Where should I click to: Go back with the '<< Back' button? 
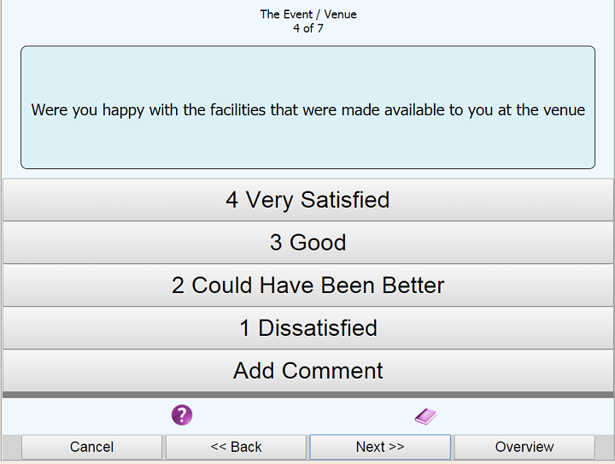point(236,447)
